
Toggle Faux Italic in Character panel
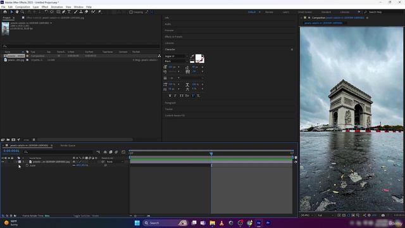175,96
